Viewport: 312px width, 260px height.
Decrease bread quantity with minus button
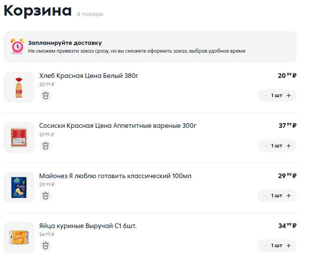pos(265,96)
